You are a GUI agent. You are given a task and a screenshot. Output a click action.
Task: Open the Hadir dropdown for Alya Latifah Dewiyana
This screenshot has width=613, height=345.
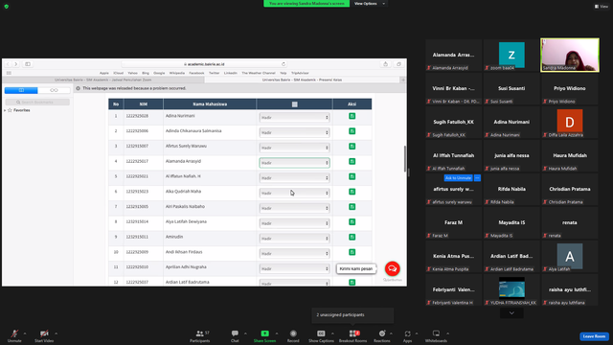[294, 223]
